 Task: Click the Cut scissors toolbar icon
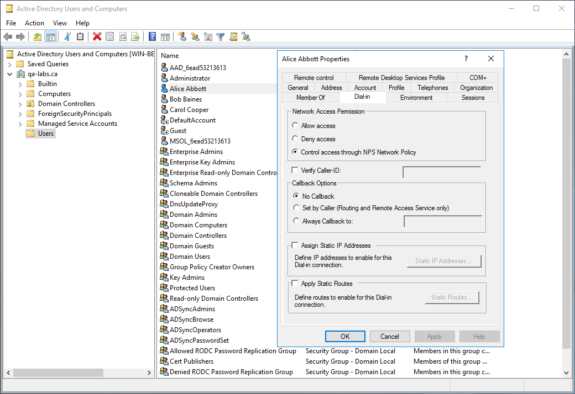(x=67, y=37)
